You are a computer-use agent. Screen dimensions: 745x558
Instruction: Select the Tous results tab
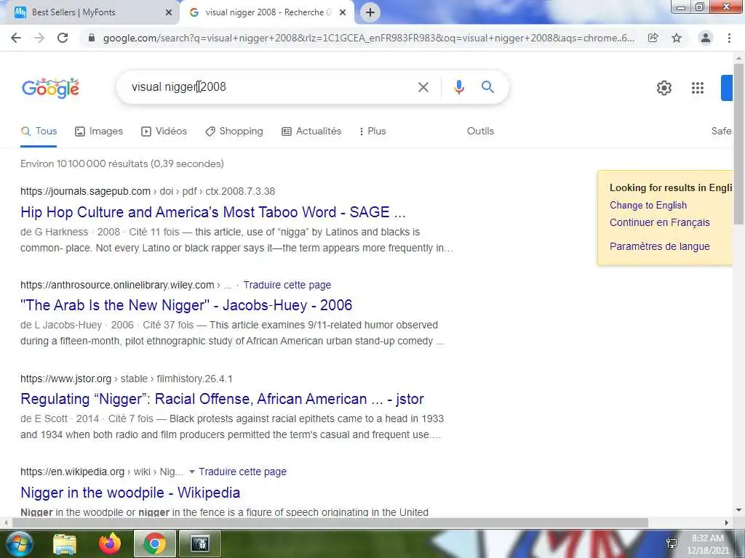(x=39, y=132)
